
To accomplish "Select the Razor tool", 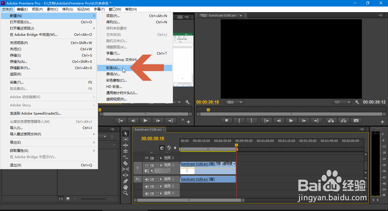I will (x=126, y=163).
